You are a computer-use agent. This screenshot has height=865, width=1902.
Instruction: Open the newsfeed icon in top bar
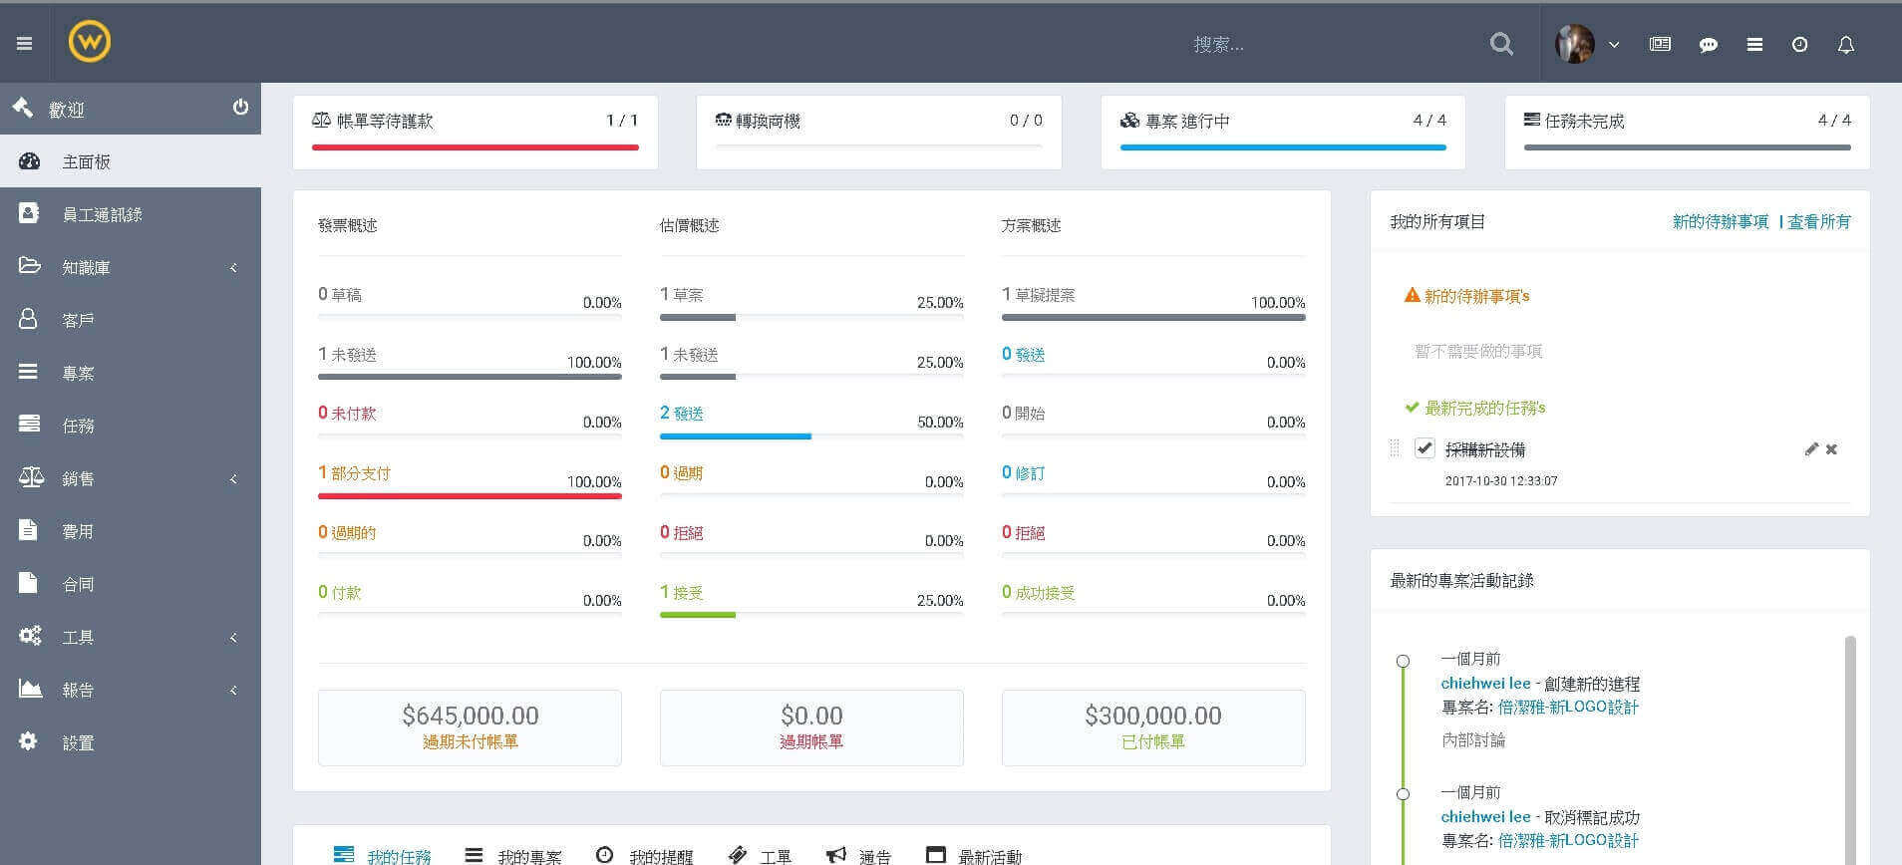point(1660,45)
